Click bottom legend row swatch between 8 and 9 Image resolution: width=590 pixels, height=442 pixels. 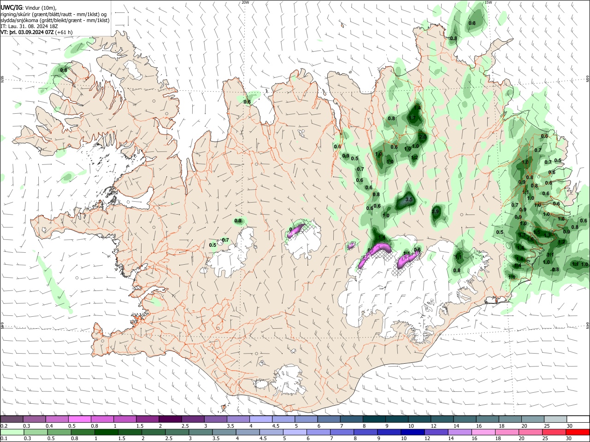pos(366,432)
